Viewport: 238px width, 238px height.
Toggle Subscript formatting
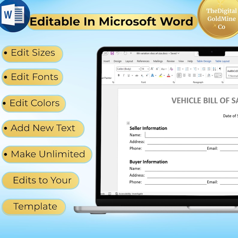(142, 76)
